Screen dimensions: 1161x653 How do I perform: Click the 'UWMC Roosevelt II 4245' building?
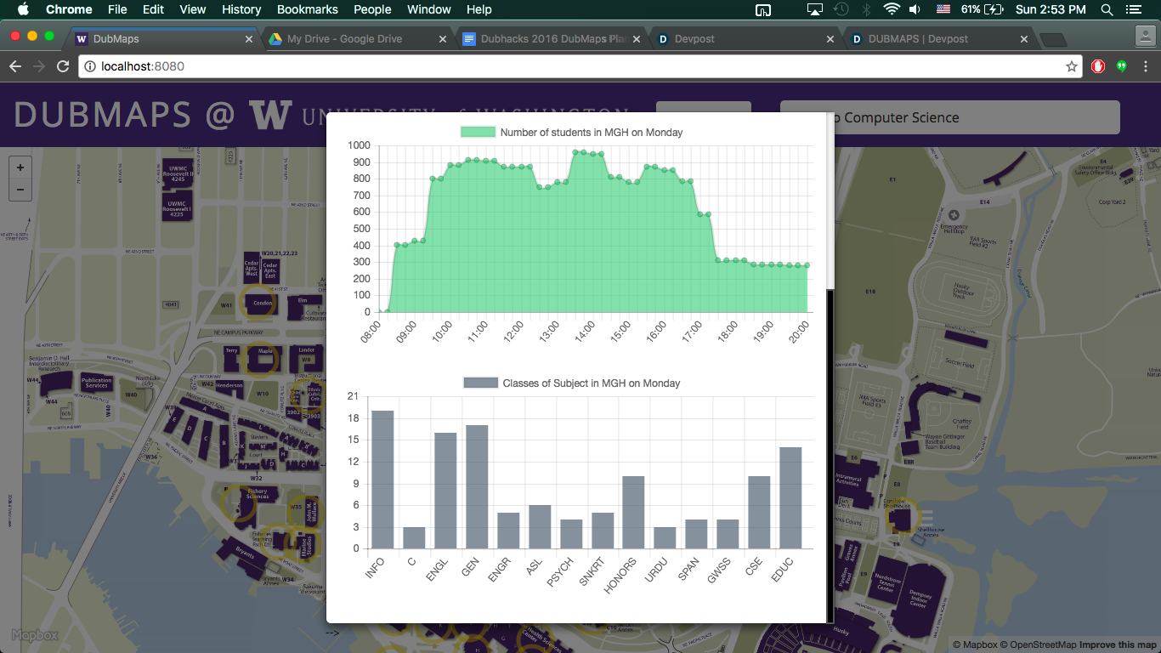(x=179, y=172)
